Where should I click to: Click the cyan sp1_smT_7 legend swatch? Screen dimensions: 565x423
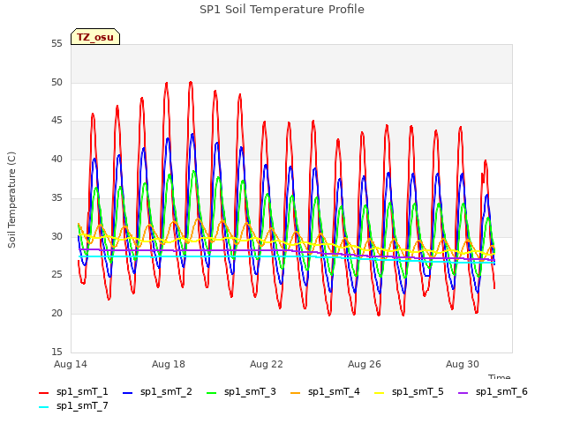click(x=43, y=407)
